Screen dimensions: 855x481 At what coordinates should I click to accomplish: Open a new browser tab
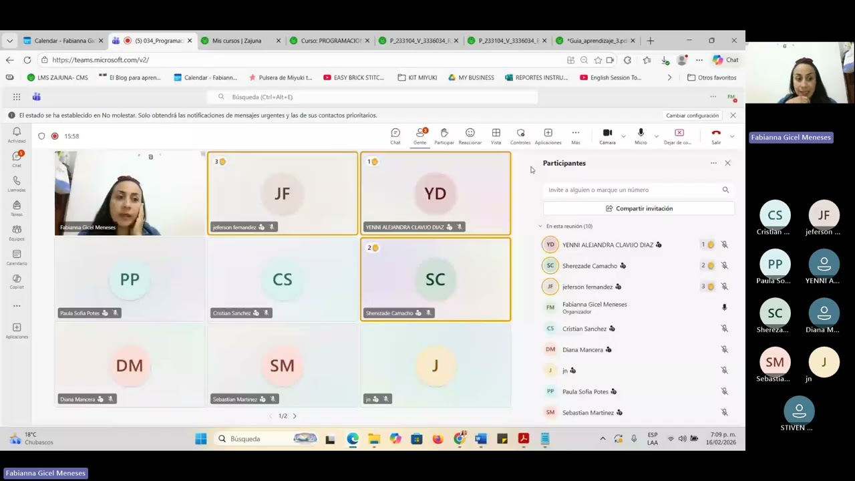[651, 41]
